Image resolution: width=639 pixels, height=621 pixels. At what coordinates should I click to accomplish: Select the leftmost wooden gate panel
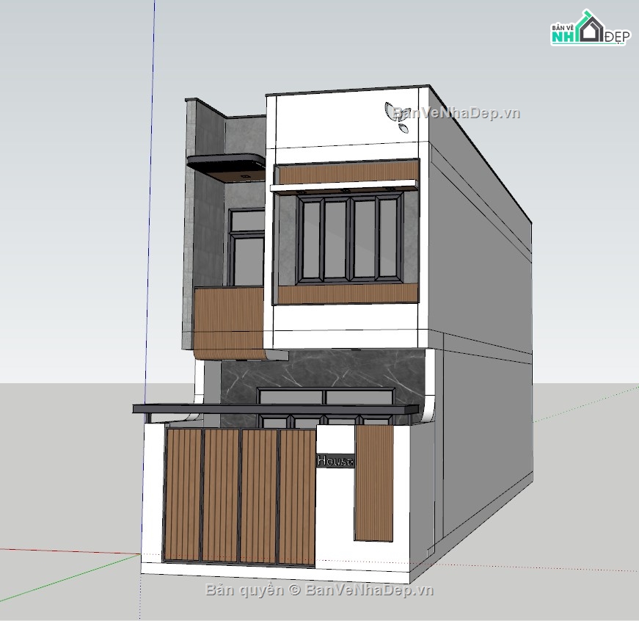(183, 495)
